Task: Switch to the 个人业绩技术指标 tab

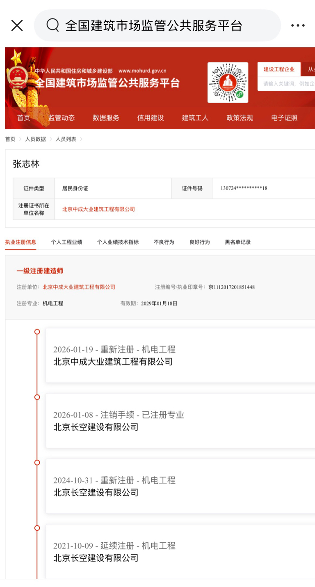Action: tap(118, 242)
